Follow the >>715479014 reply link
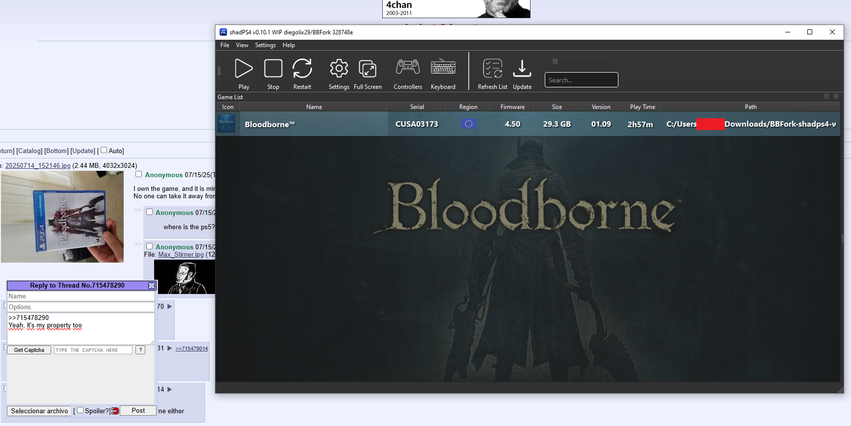 (192, 348)
